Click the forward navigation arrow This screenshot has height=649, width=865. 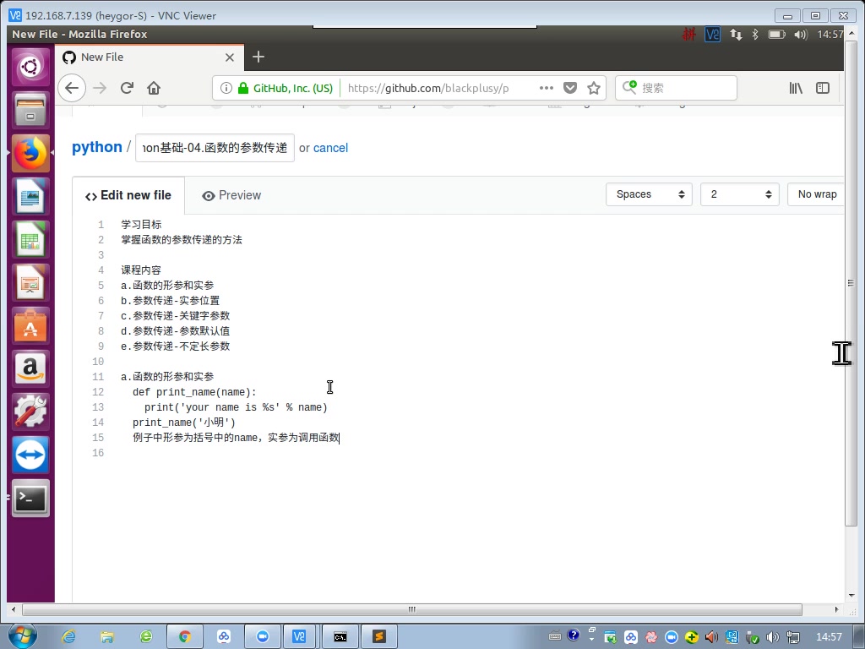click(99, 88)
